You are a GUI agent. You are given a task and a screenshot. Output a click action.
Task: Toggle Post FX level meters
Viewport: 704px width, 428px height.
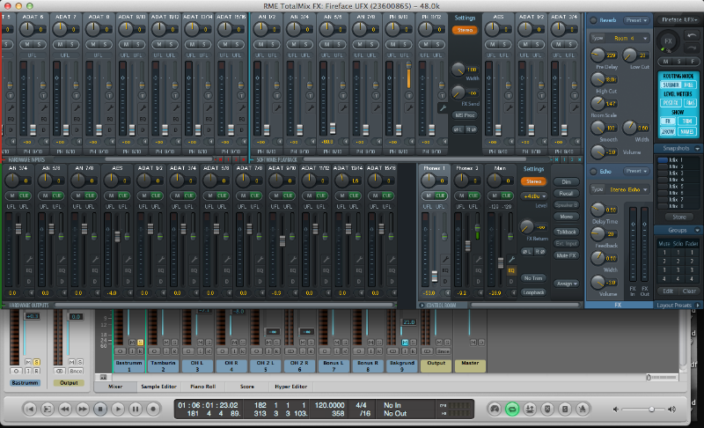(x=671, y=103)
